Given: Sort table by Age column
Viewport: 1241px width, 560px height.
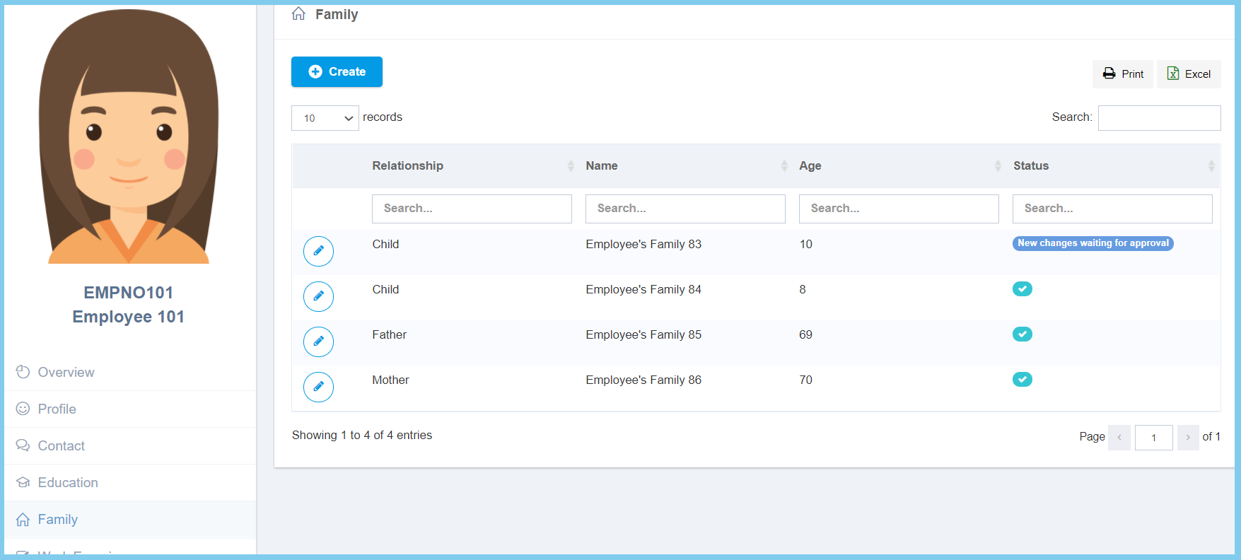Looking at the screenshot, I should [x=810, y=166].
